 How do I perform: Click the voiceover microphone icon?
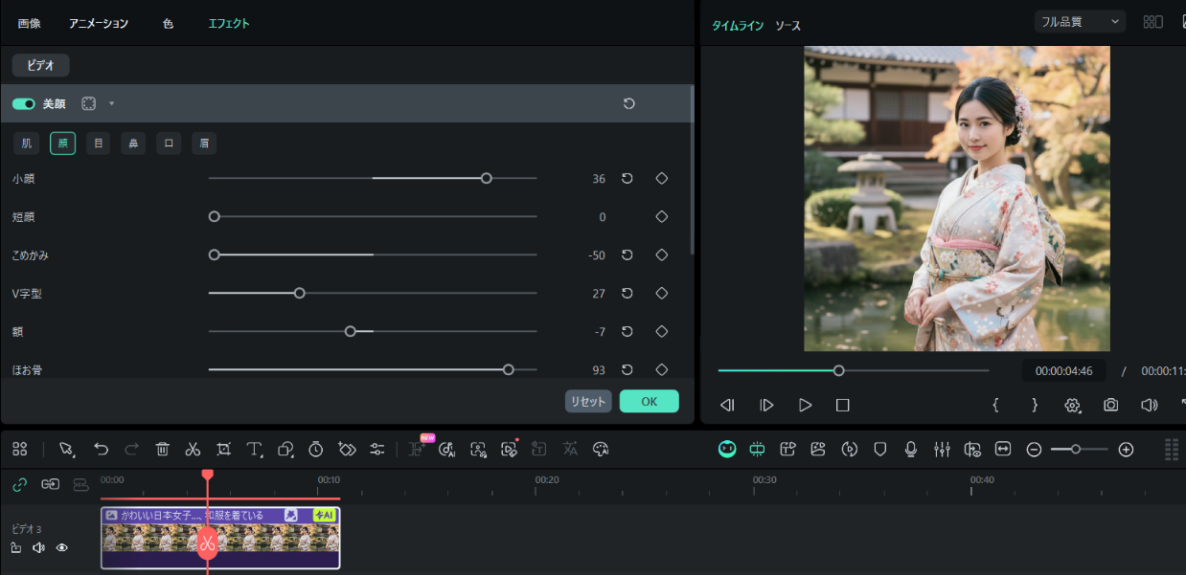coord(911,449)
